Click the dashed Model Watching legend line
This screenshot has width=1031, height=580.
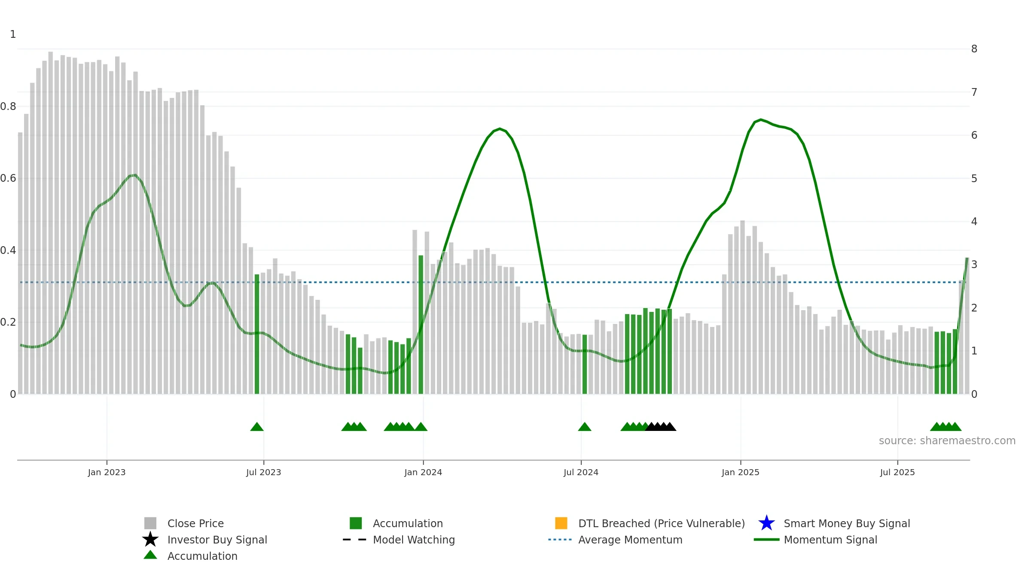click(355, 540)
